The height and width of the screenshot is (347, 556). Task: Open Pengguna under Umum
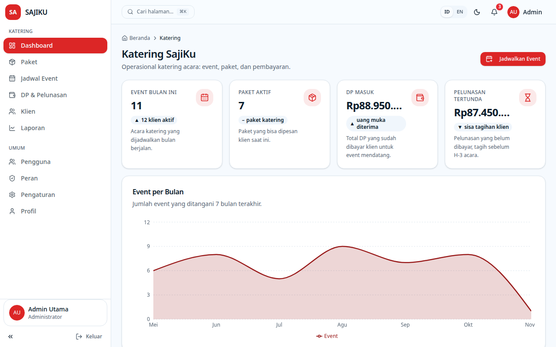[x=55, y=162]
